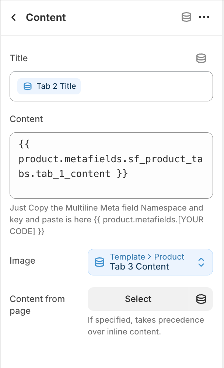
Task: Click the metafield namespace help text
Action: (x=106, y=220)
